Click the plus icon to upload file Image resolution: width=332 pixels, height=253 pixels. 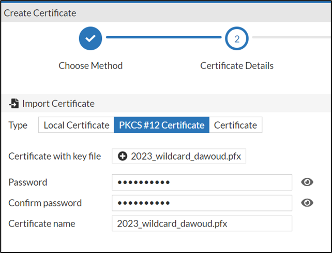123,156
